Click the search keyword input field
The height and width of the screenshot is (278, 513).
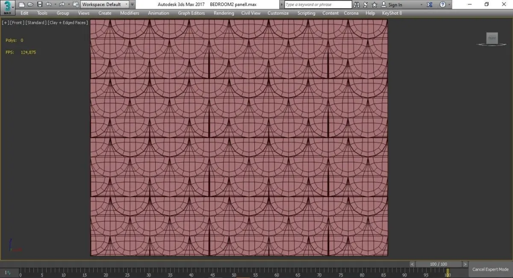(x=318, y=5)
